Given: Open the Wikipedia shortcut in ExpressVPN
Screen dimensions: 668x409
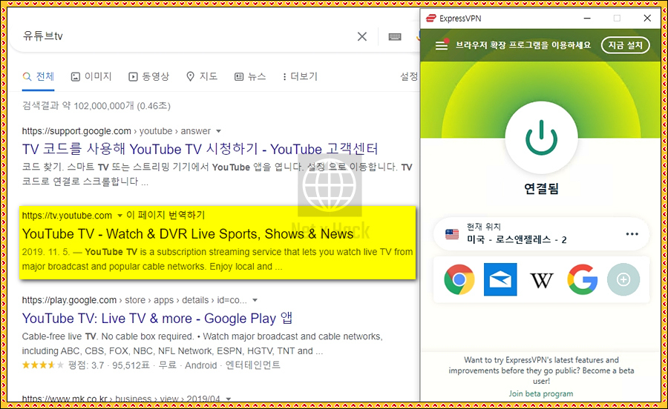Looking at the screenshot, I should [x=542, y=280].
